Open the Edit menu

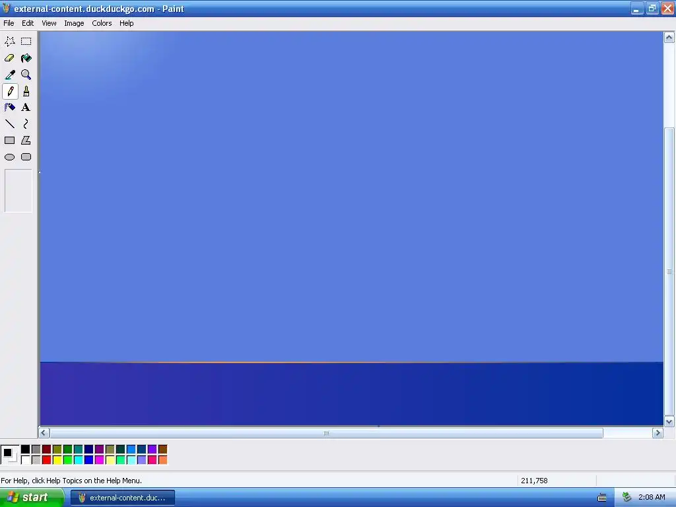(x=28, y=23)
